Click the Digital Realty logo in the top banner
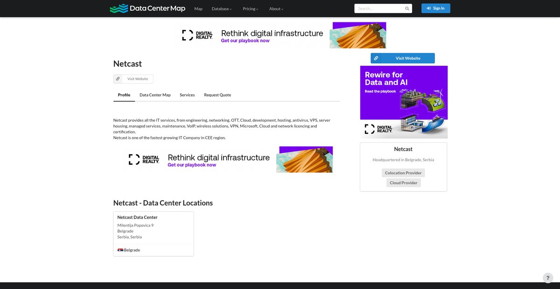 (x=197, y=35)
